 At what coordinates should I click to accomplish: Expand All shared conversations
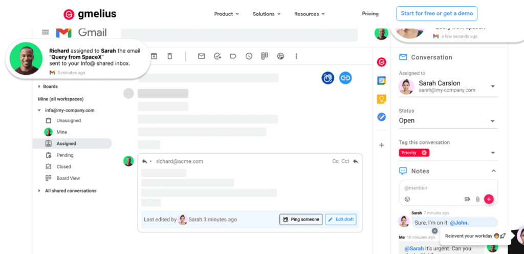click(x=39, y=191)
